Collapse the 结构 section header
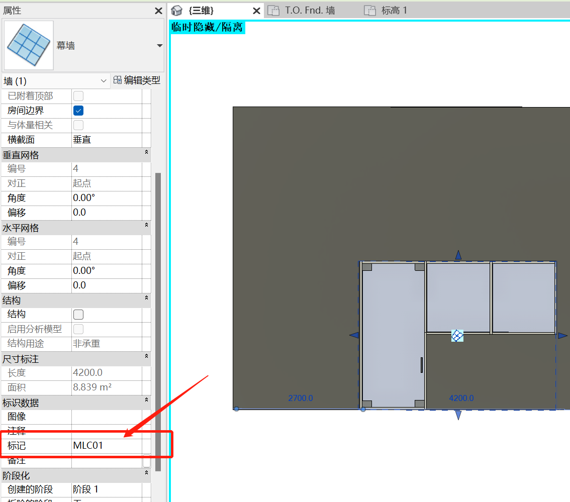 (146, 297)
